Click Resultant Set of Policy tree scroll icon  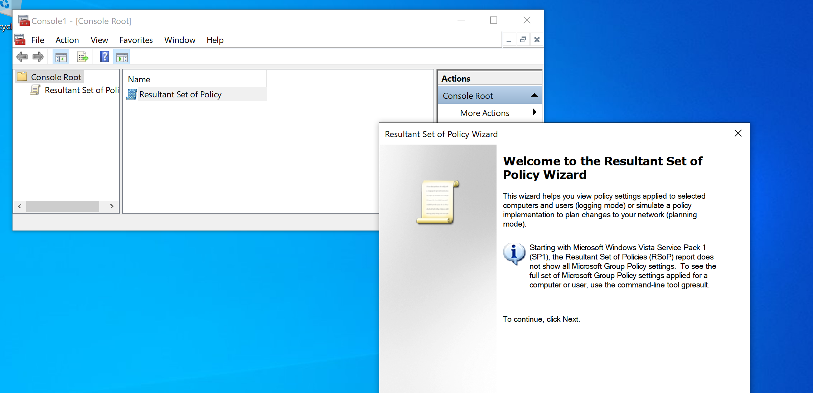tap(35, 90)
